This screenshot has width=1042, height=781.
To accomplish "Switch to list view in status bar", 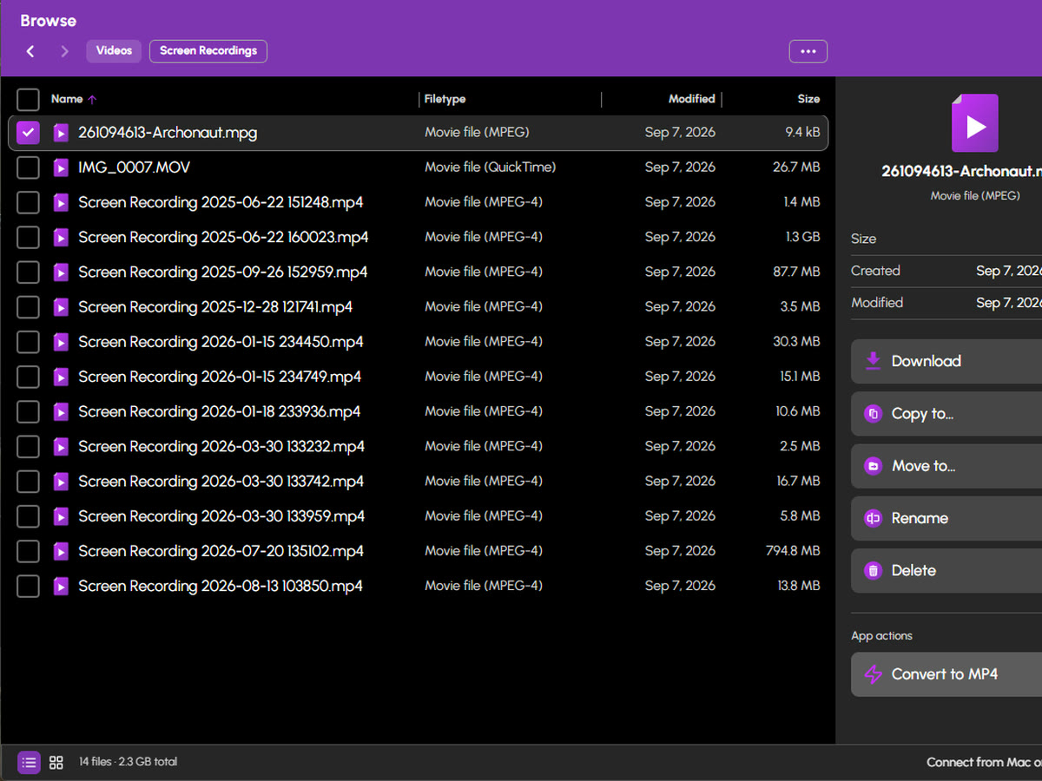I will (x=29, y=763).
